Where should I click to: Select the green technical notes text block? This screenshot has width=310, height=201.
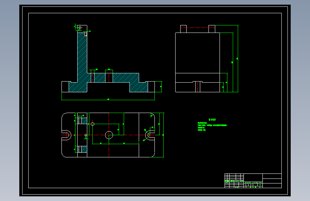(212, 125)
